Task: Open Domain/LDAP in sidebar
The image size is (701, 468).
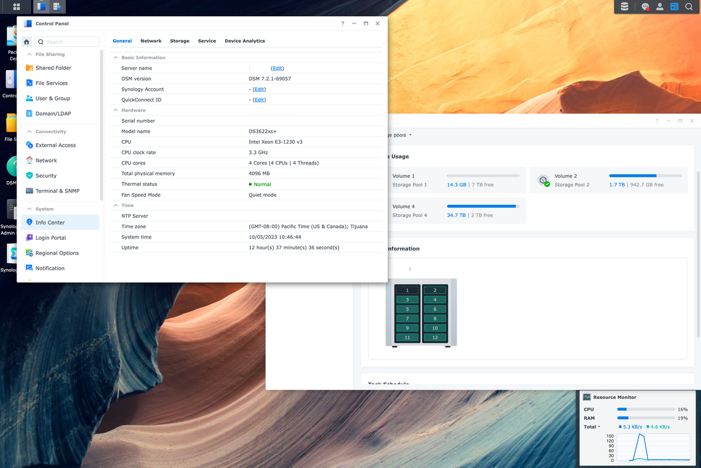Action: [60, 113]
